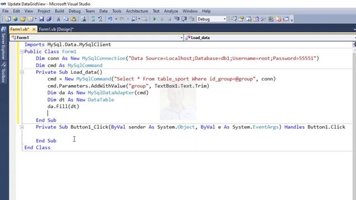356x200 pixels.
Task: Click the Find in Files icon
Action: tap(83, 19)
